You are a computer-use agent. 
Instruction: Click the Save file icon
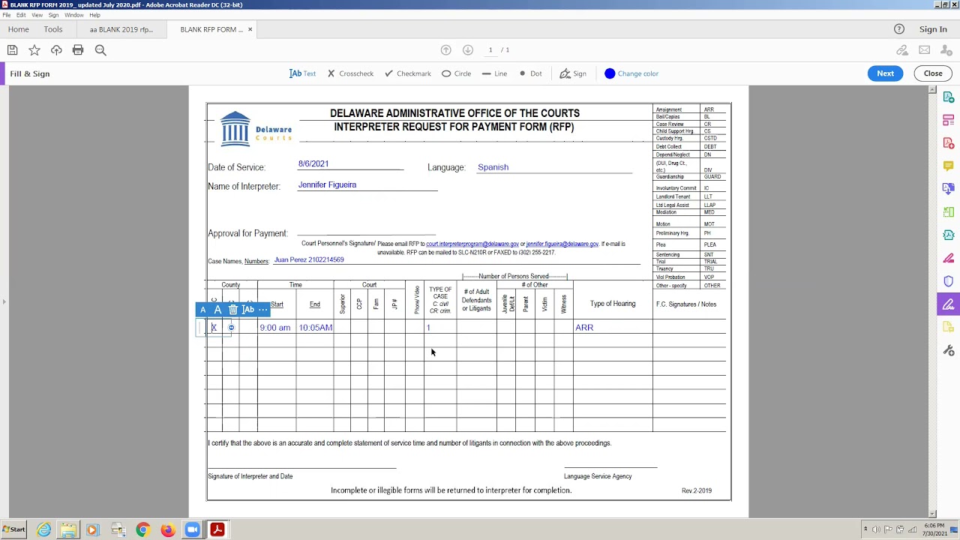[12, 50]
